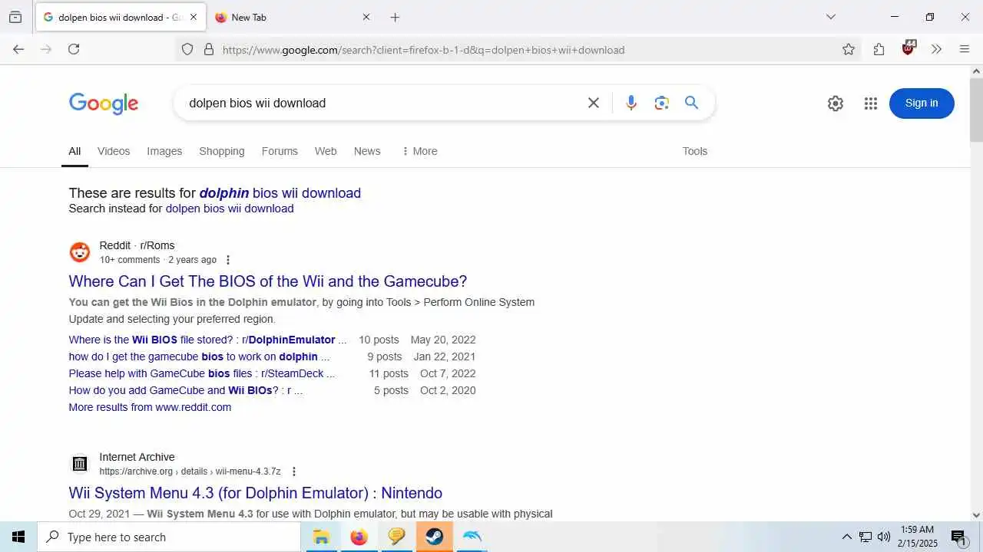Open the Reddit result's three-dot menu
This screenshot has width=983, height=552.
pos(227,260)
